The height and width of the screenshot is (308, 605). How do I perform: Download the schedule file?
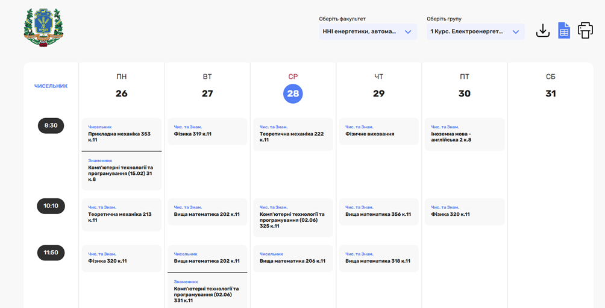pos(542,31)
